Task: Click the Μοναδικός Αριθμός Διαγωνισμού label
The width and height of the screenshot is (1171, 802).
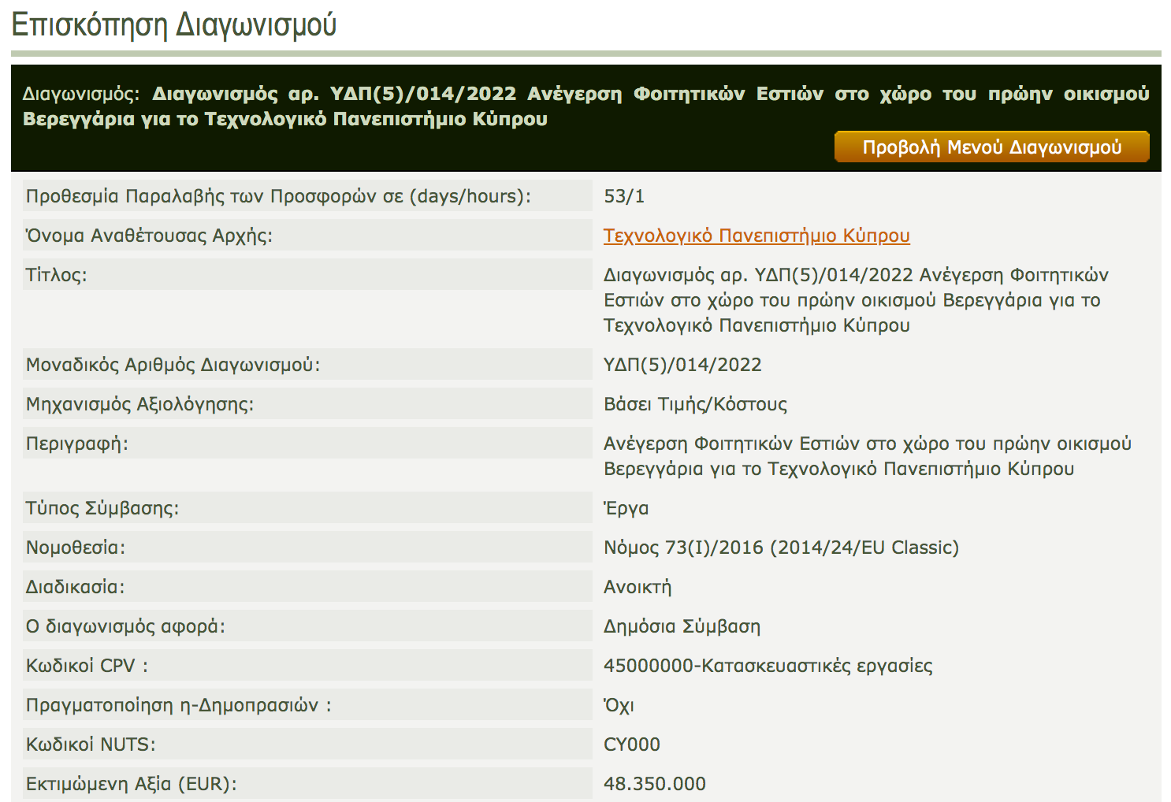Action: click(173, 365)
